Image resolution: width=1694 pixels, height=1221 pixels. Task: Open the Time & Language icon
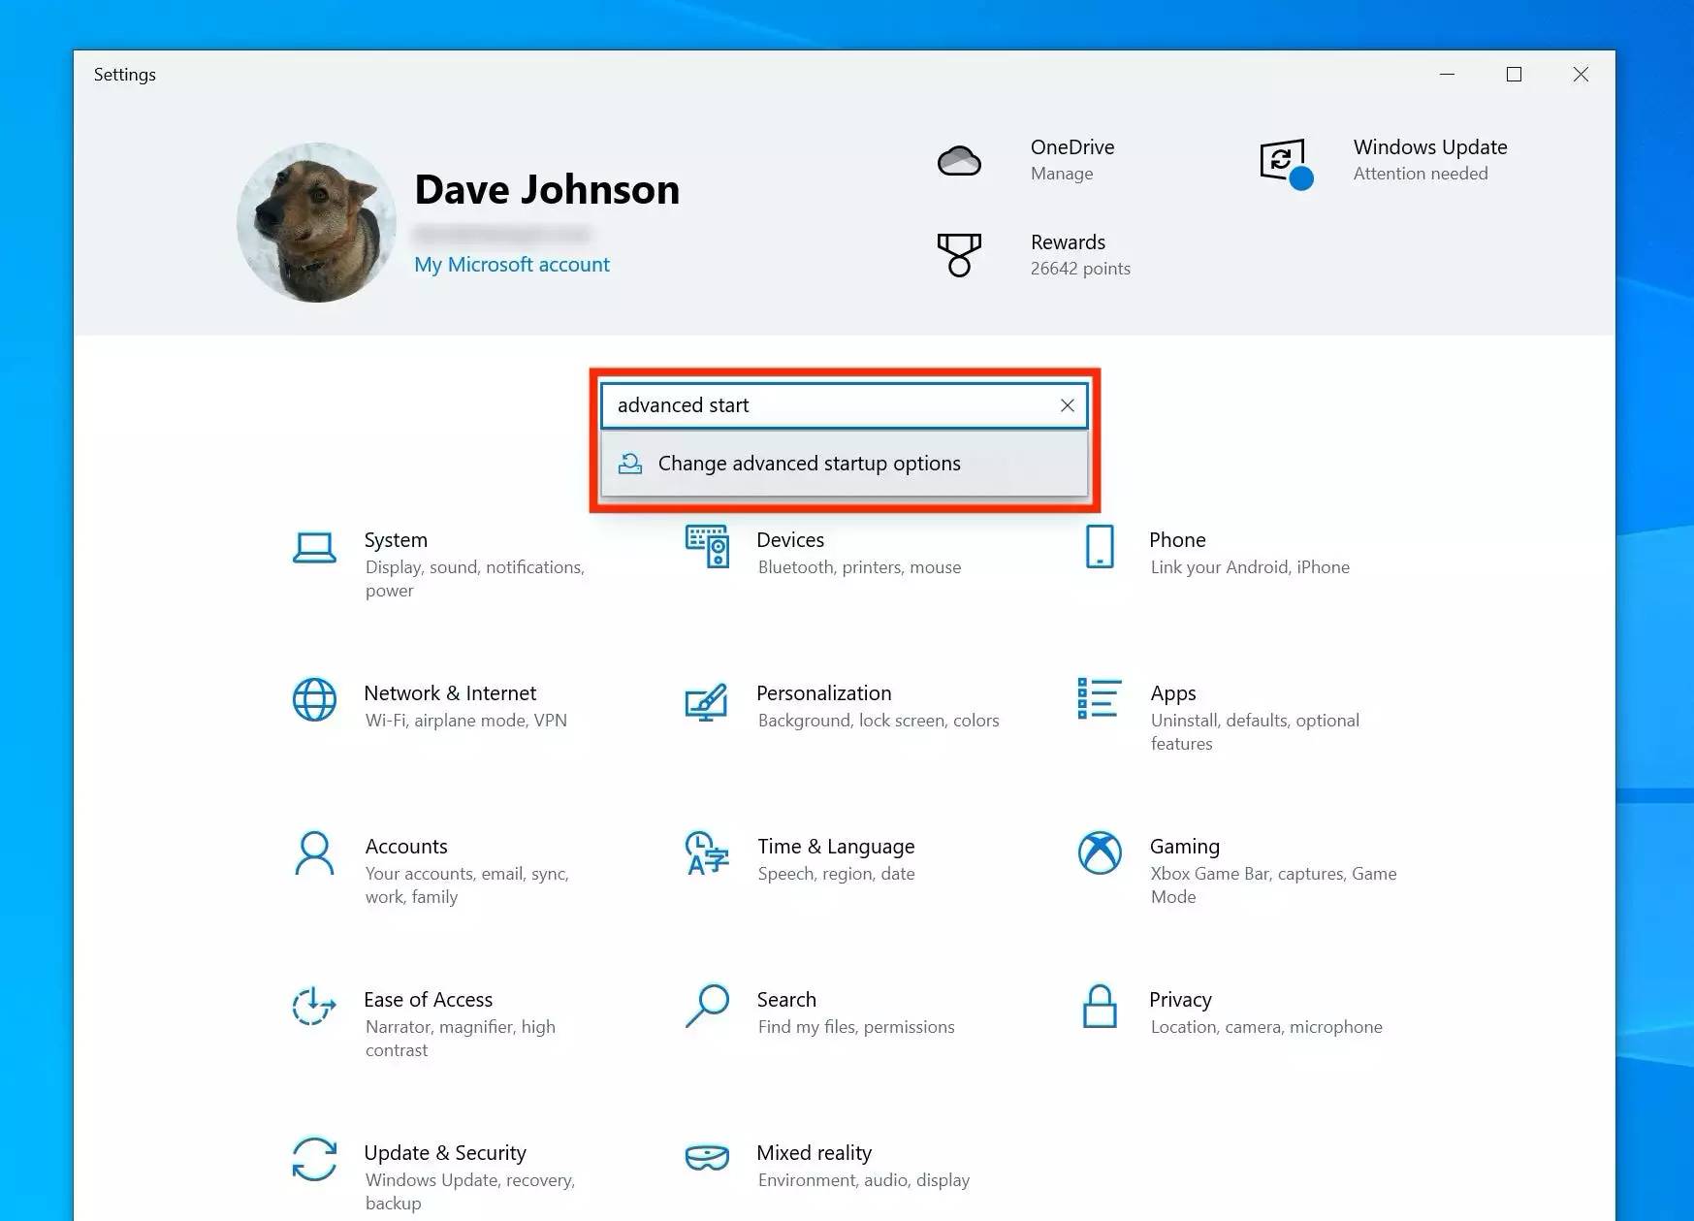point(706,853)
